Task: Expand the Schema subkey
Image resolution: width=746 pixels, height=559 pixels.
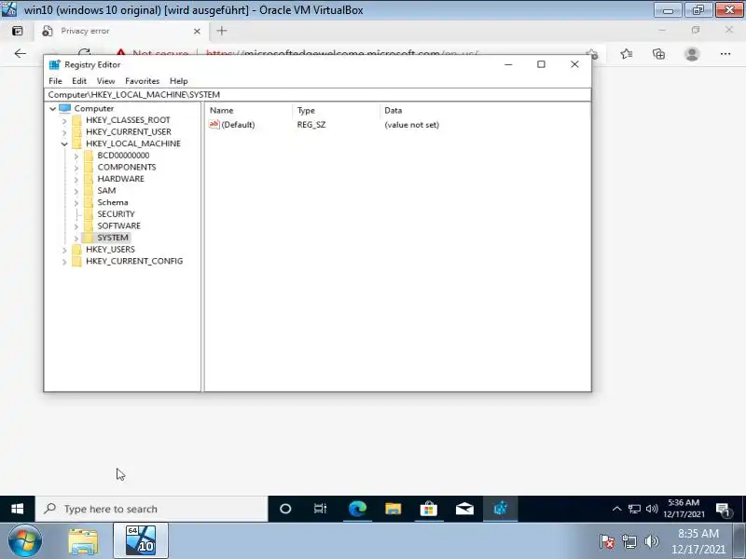Action: (76, 202)
